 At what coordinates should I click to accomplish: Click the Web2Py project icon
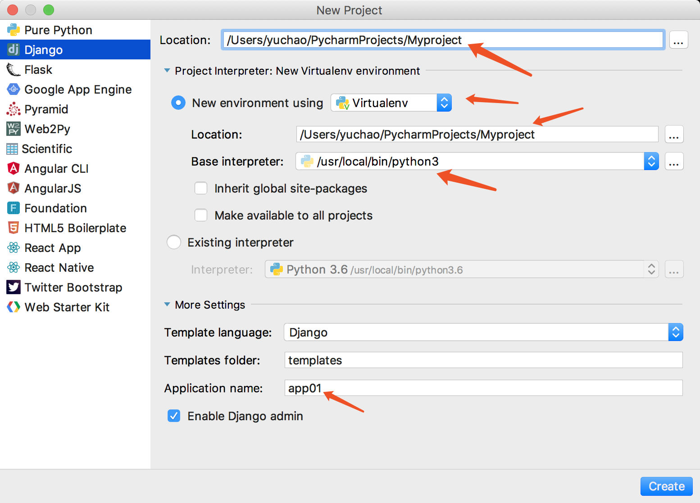pos(14,129)
